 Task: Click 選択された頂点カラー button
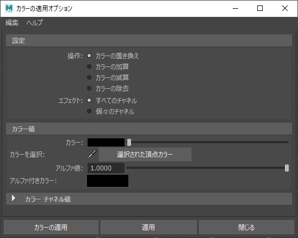tap(145, 154)
